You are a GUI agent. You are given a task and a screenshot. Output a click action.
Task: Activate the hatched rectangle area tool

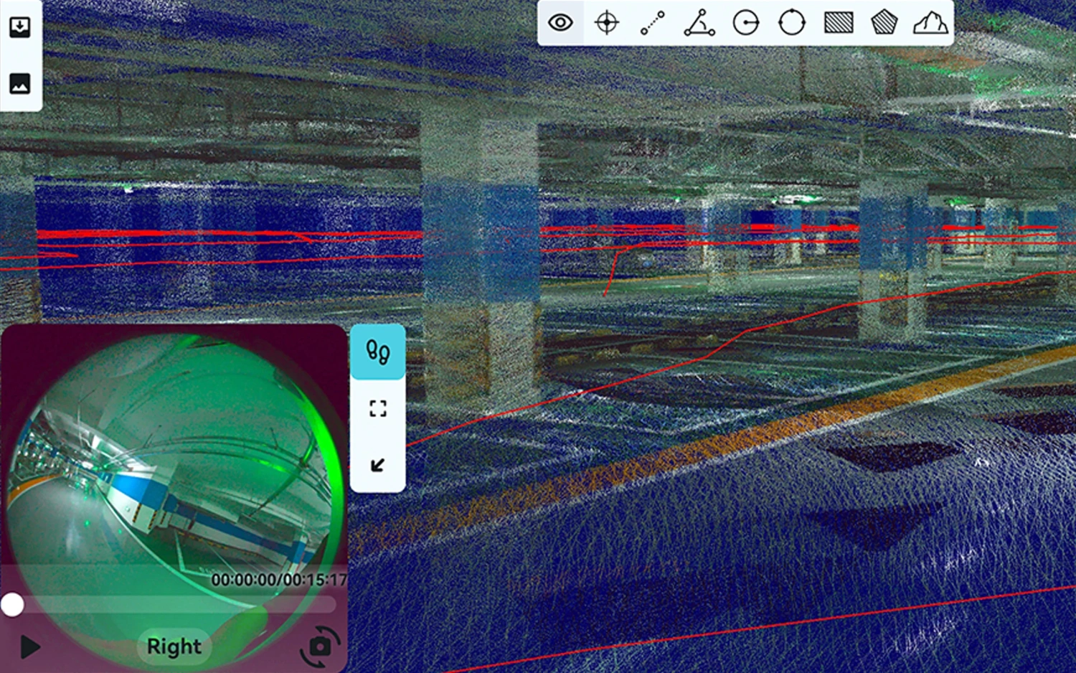click(x=838, y=23)
